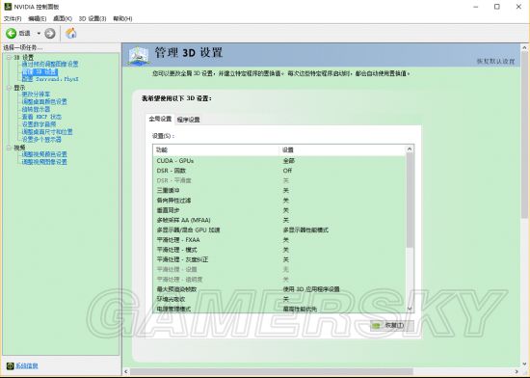Viewport: 530px width, 378px height.
Task: Select the 平滑处理 - FXAA row
Action: point(279,240)
